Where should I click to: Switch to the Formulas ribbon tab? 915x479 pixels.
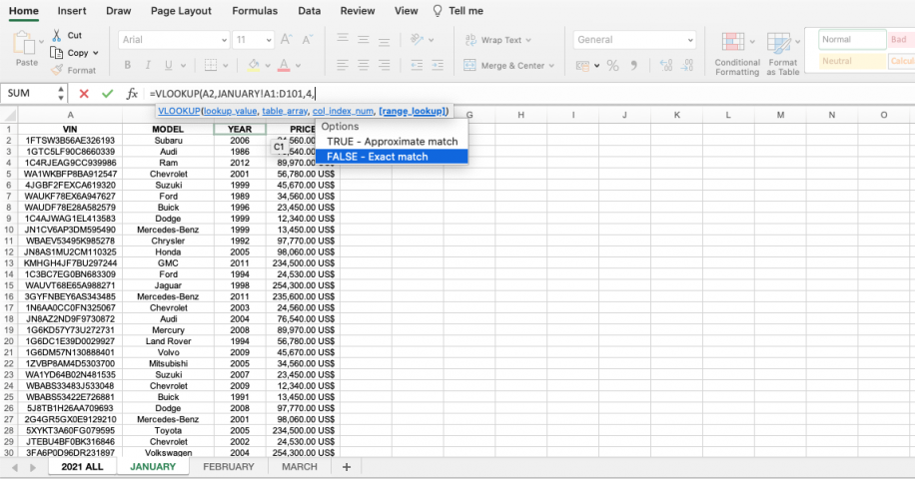[x=255, y=11]
